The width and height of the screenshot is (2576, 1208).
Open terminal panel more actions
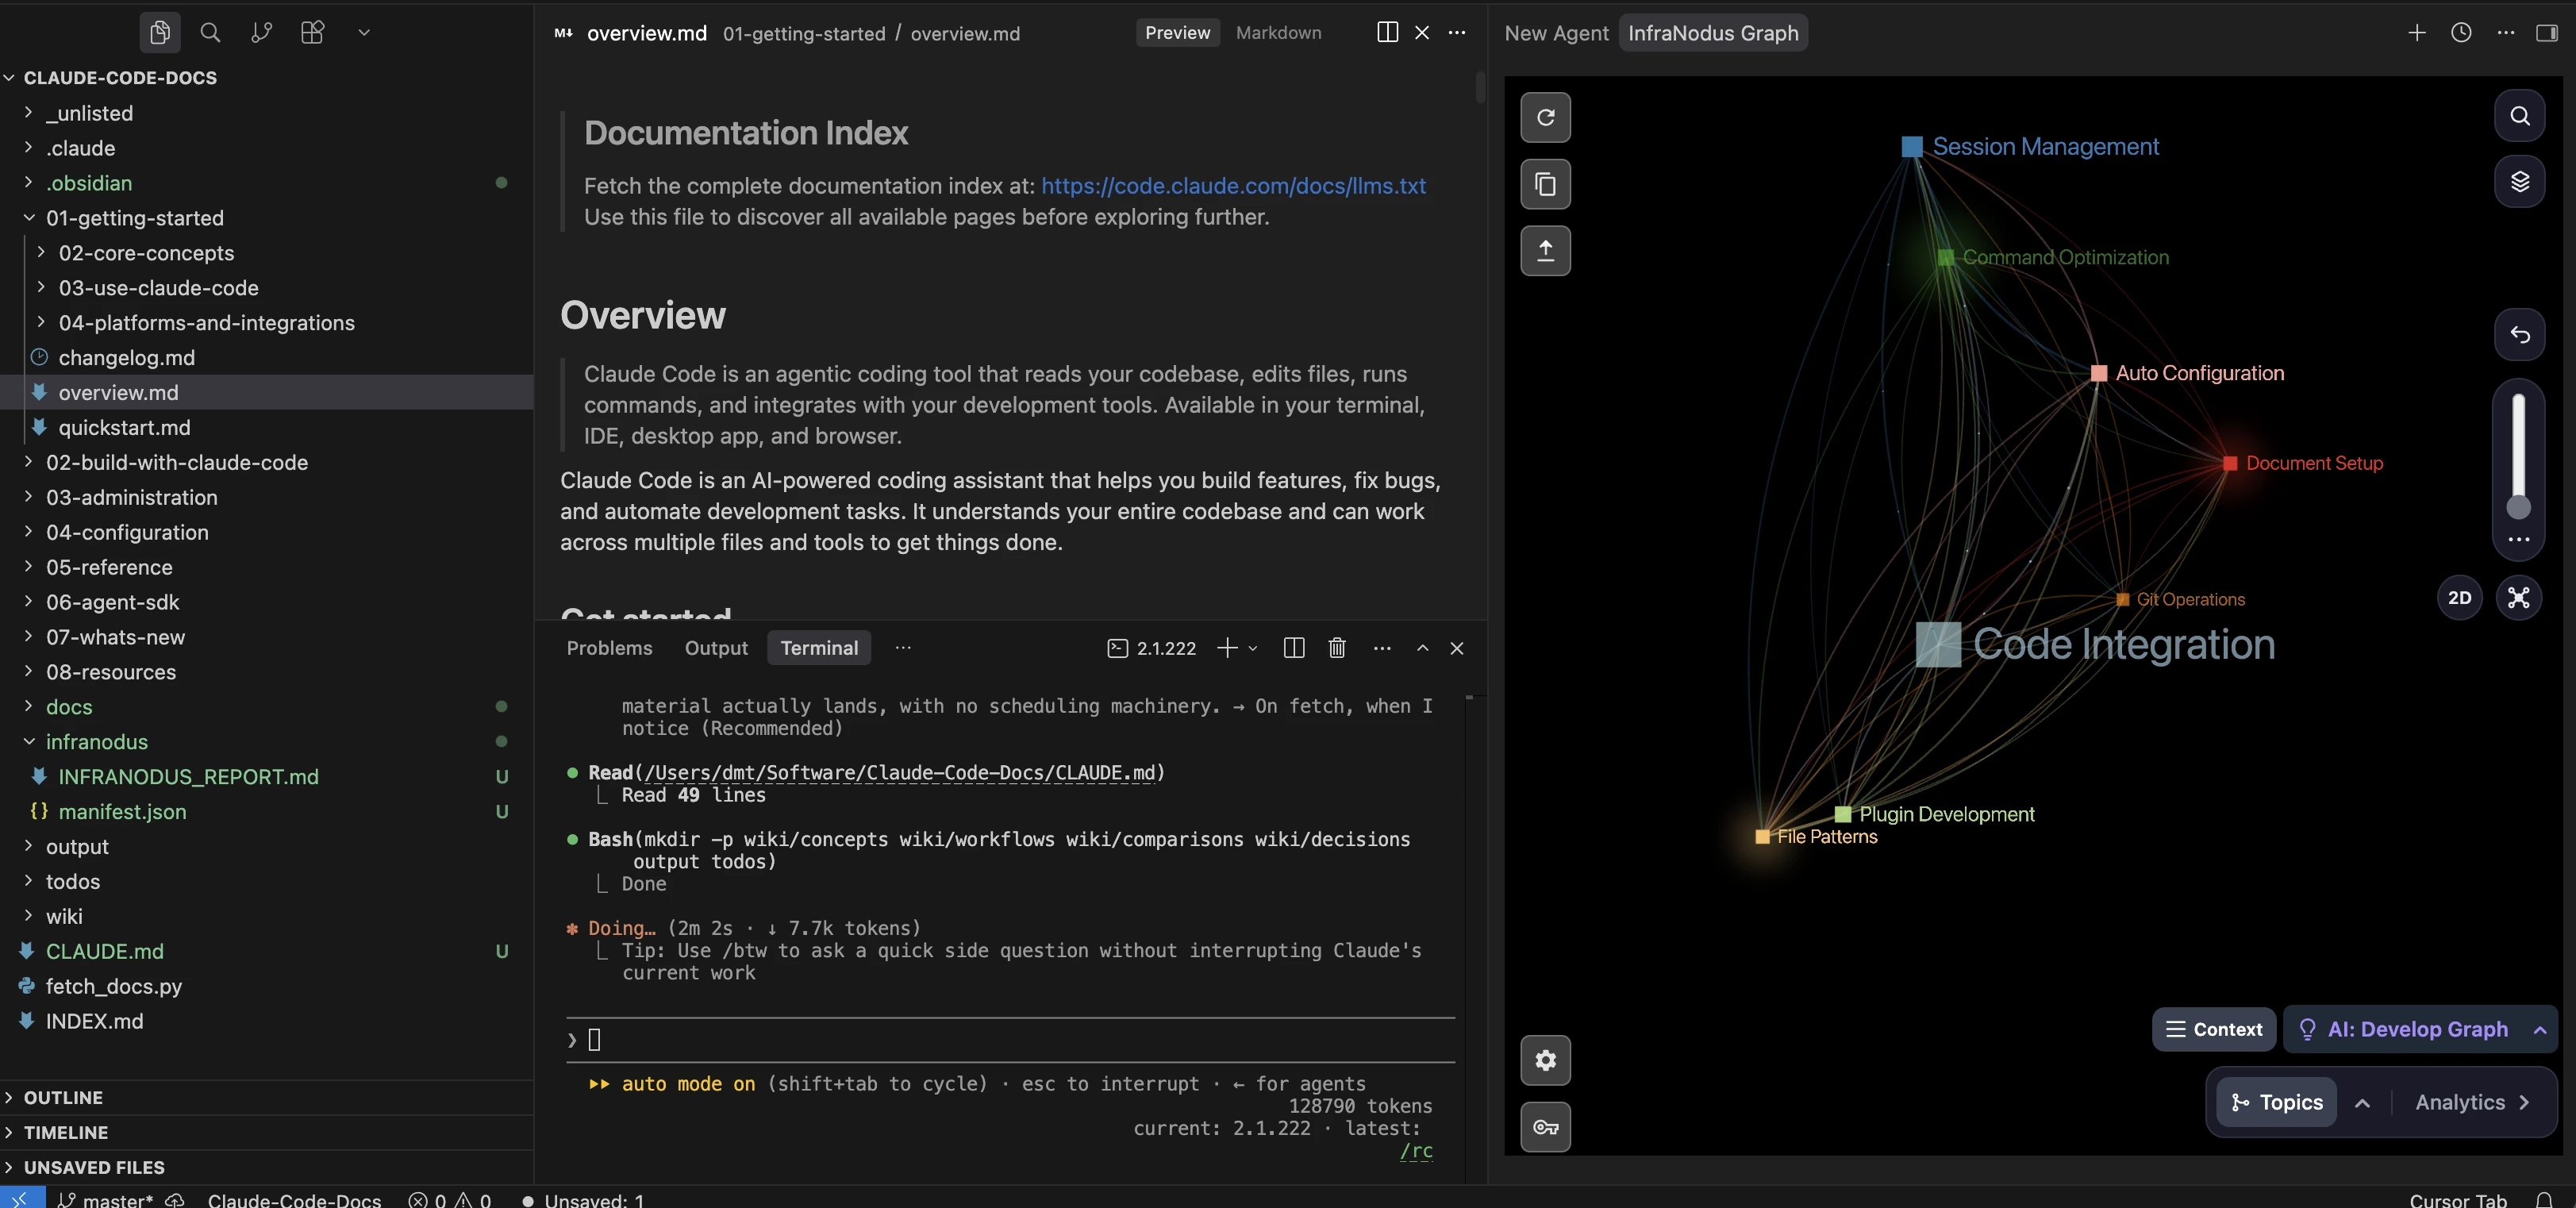[1382, 648]
